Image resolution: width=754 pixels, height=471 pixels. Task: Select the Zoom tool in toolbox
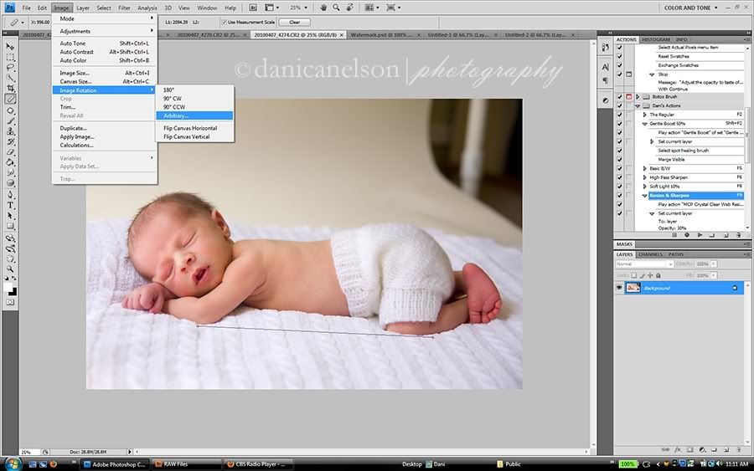click(10, 269)
